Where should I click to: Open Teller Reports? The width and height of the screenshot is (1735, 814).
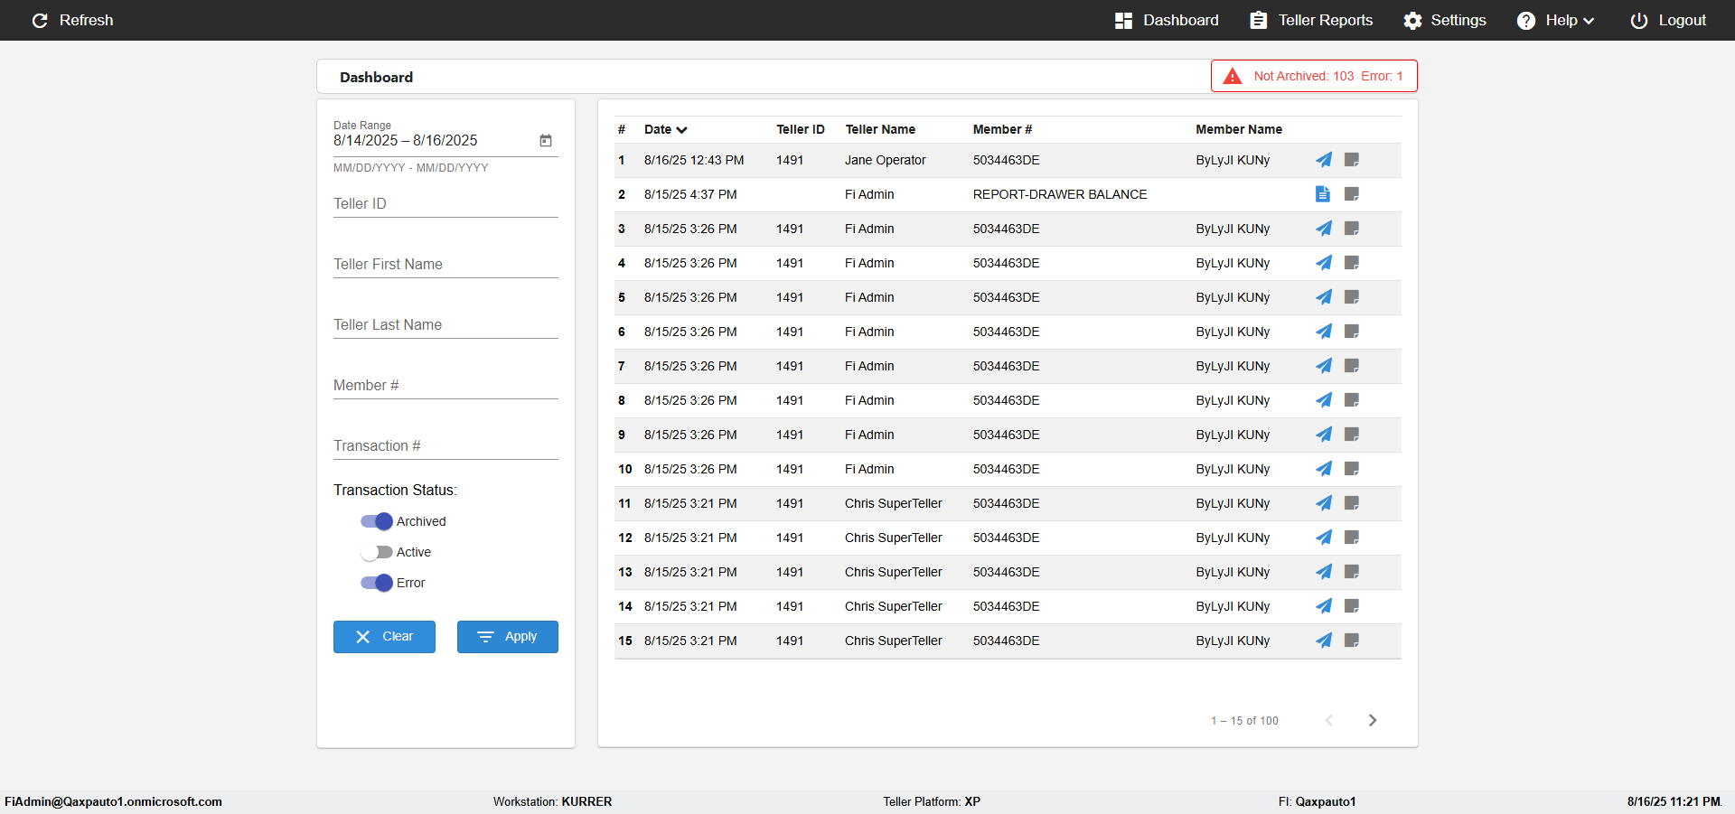[x=1311, y=20]
